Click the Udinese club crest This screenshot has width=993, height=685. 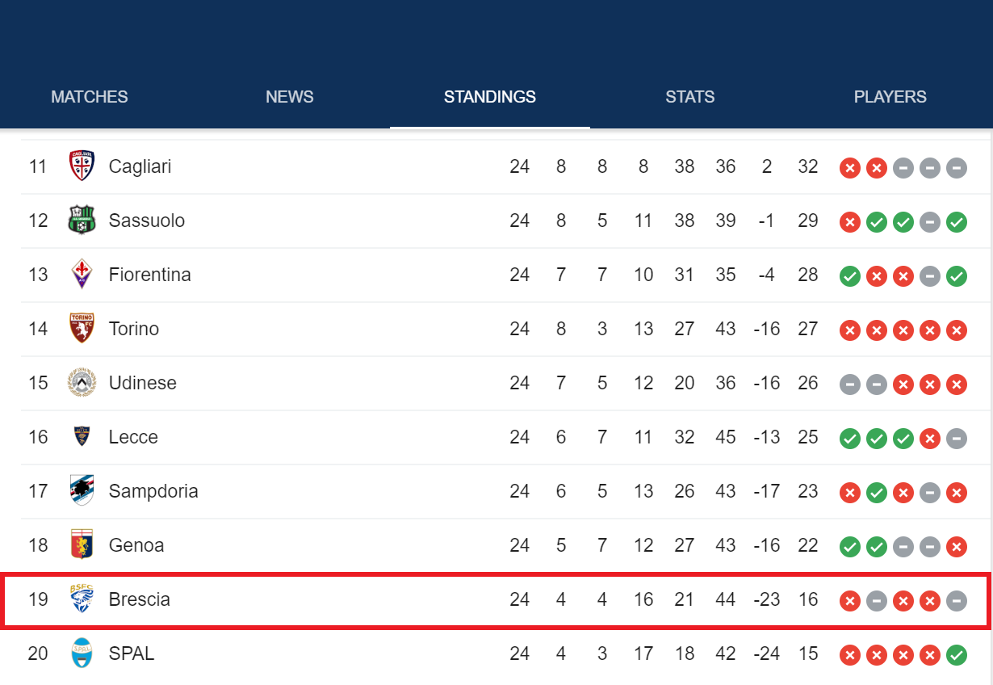pyautogui.click(x=82, y=383)
